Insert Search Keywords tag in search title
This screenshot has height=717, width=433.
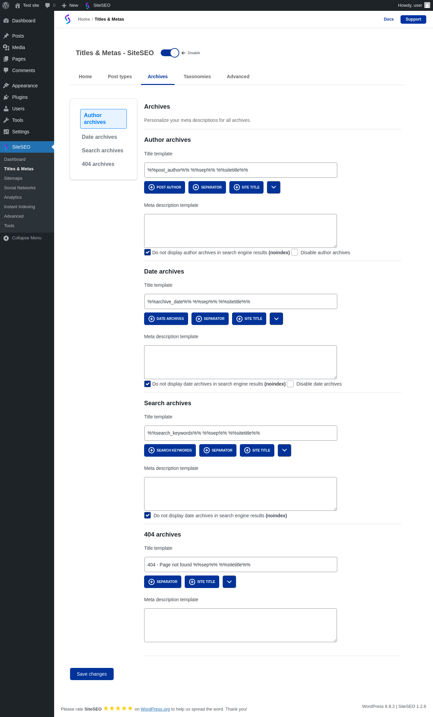click(x=170, y=450)
